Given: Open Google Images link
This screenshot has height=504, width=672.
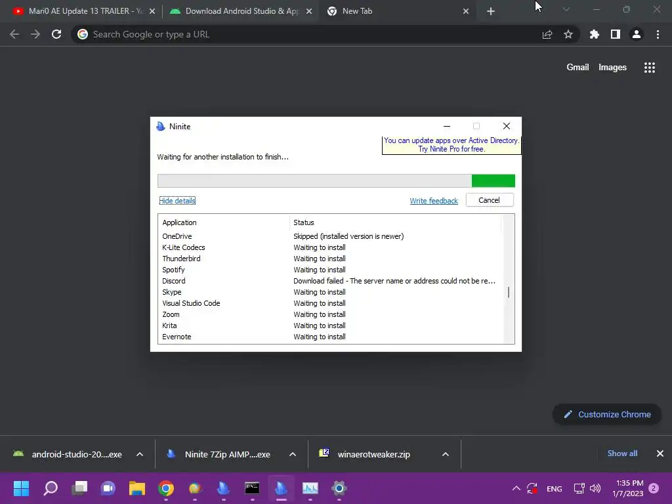Looking at the screenshot, I should pos(612,68).
